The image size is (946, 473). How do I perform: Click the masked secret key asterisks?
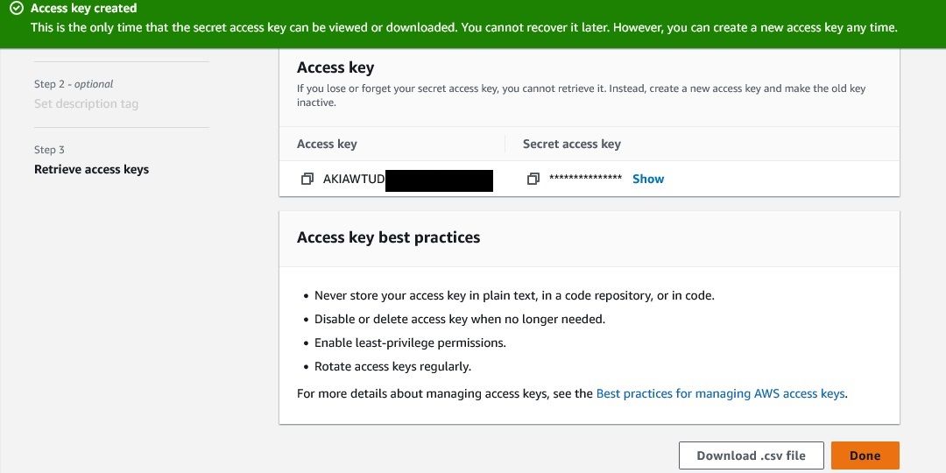click(x=585, y=180)
